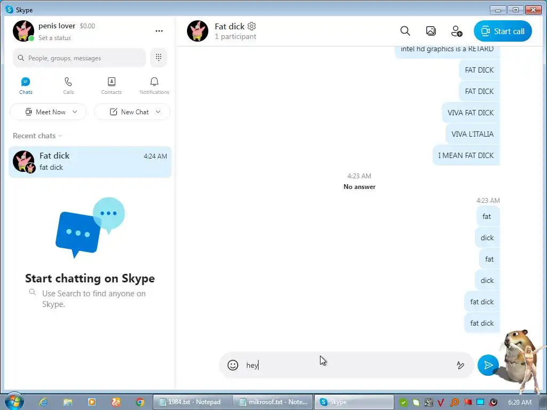Click the People, groups, messages search field
547x410 pixels.
80,58
